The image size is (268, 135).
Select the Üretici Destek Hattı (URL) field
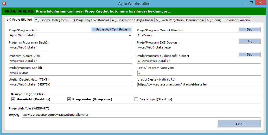click(199, 84)
